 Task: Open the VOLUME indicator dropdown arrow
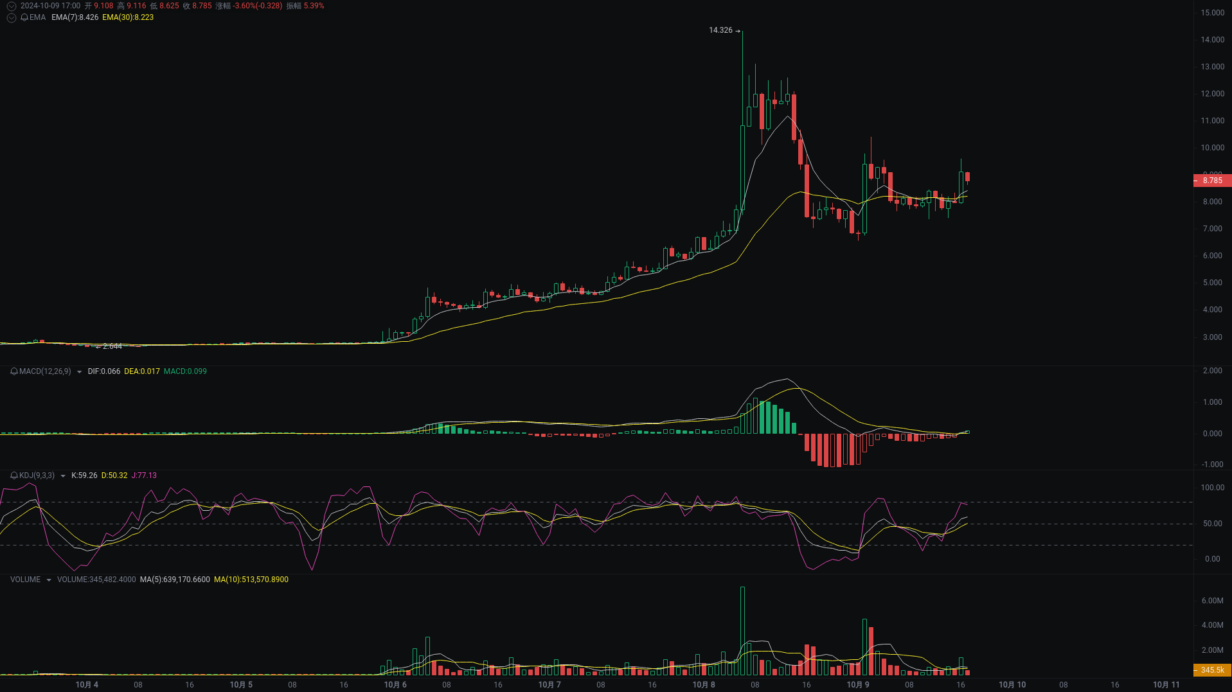click(48, 580)
